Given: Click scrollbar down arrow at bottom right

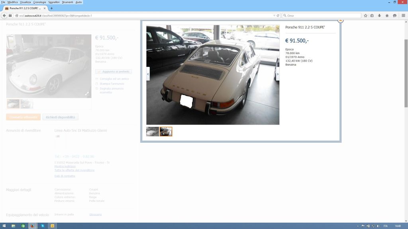Looking at the screenshot, I should [x=406, y=221].
